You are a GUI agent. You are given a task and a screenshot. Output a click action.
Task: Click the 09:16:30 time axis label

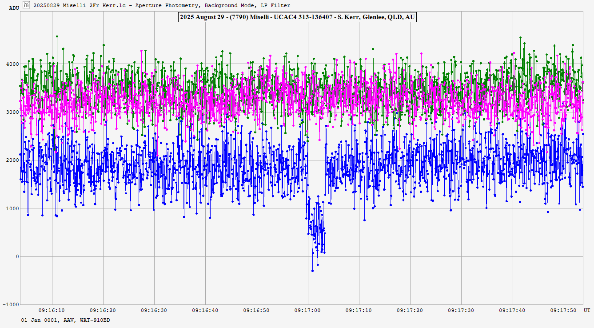click(x=154, y=310)
